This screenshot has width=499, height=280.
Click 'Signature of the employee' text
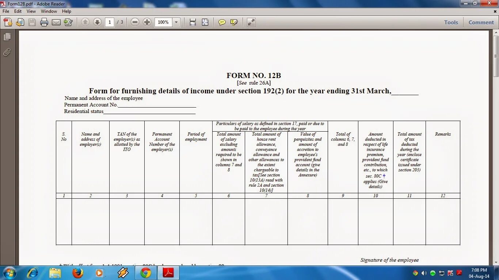(389, 260)
